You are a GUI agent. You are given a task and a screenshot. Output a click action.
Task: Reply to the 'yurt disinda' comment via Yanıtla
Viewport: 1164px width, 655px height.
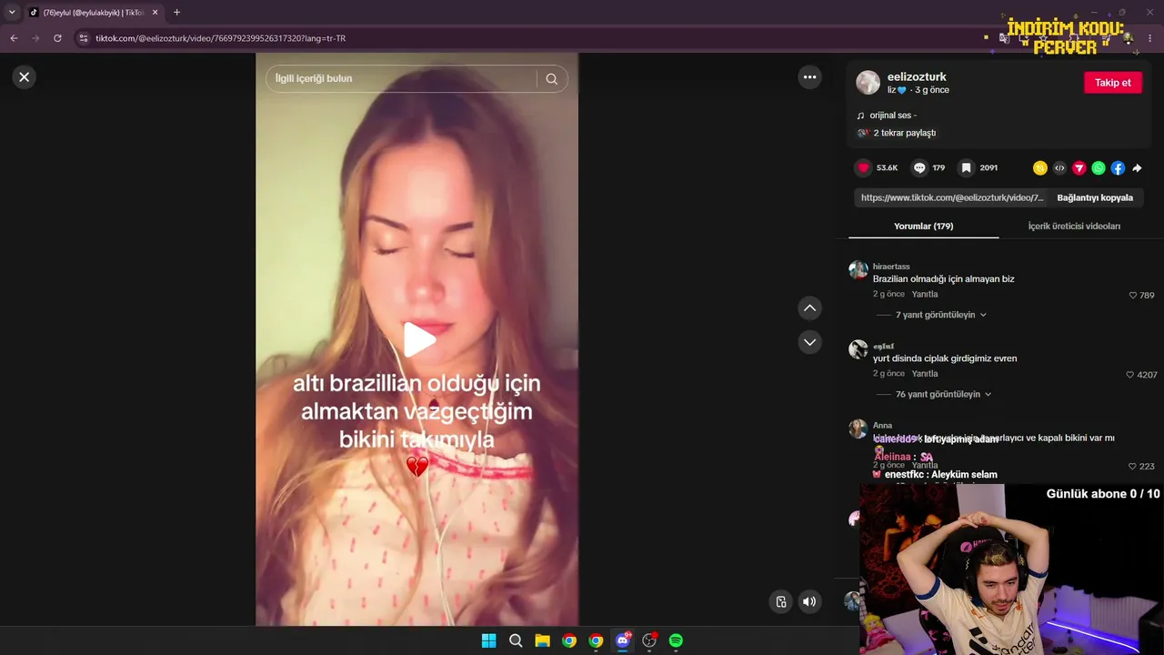(925, 374)
